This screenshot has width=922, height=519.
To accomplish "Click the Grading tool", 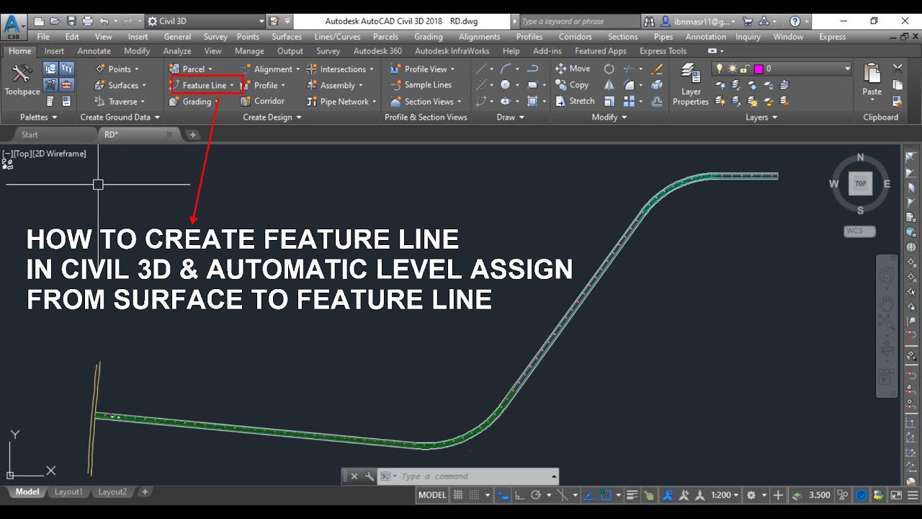I will tap(191, 102).
